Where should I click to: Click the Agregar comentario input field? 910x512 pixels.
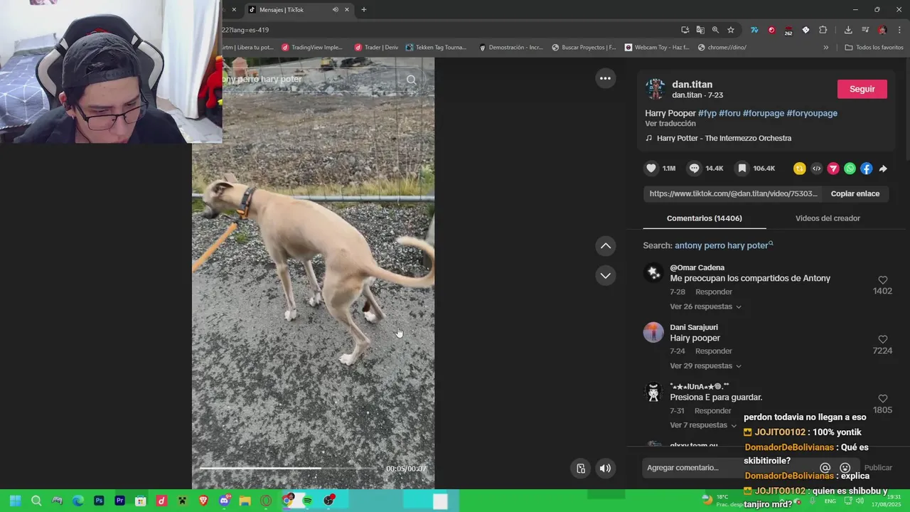[729, 468]
